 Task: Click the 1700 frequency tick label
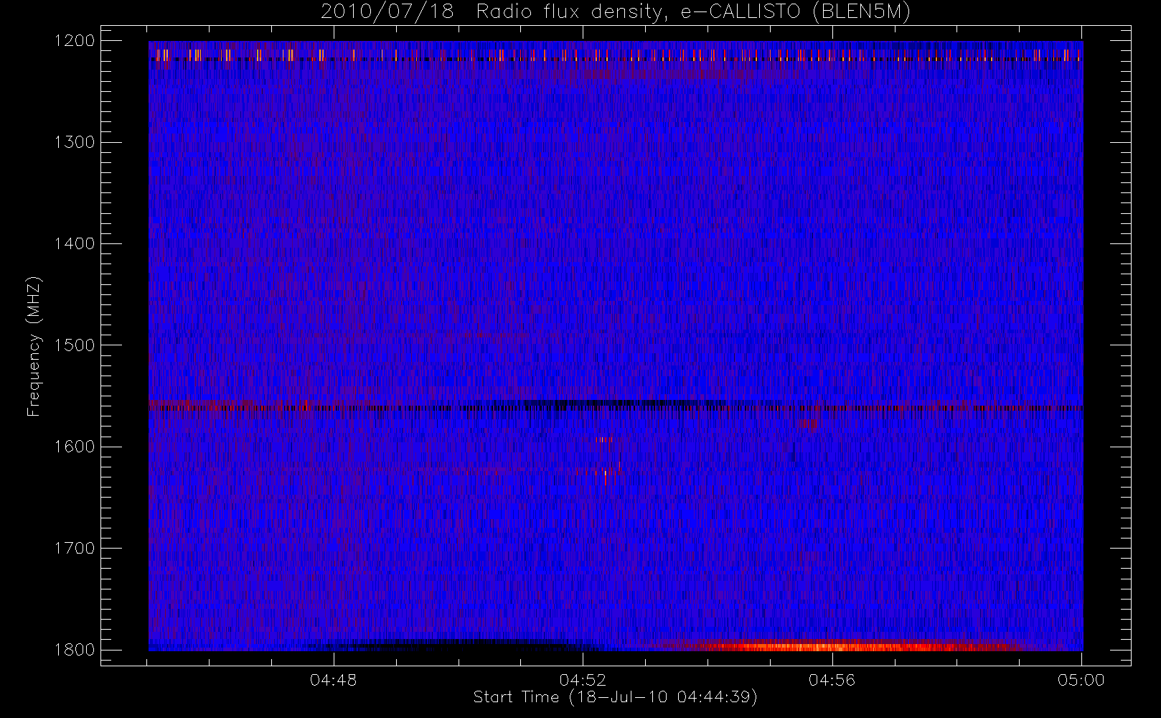[x=75, y=548]
